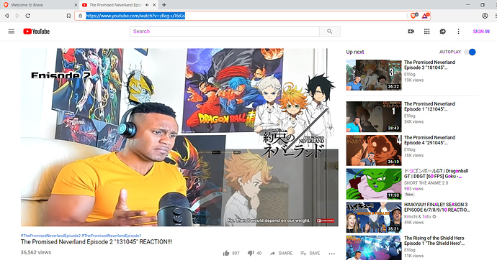Save the video to a playlist
Screen dimensions: 497x260
(x=310, y=253)
